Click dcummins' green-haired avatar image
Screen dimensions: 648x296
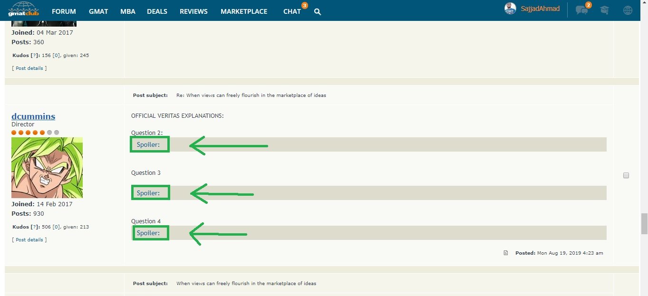click(x=47, y=168)
